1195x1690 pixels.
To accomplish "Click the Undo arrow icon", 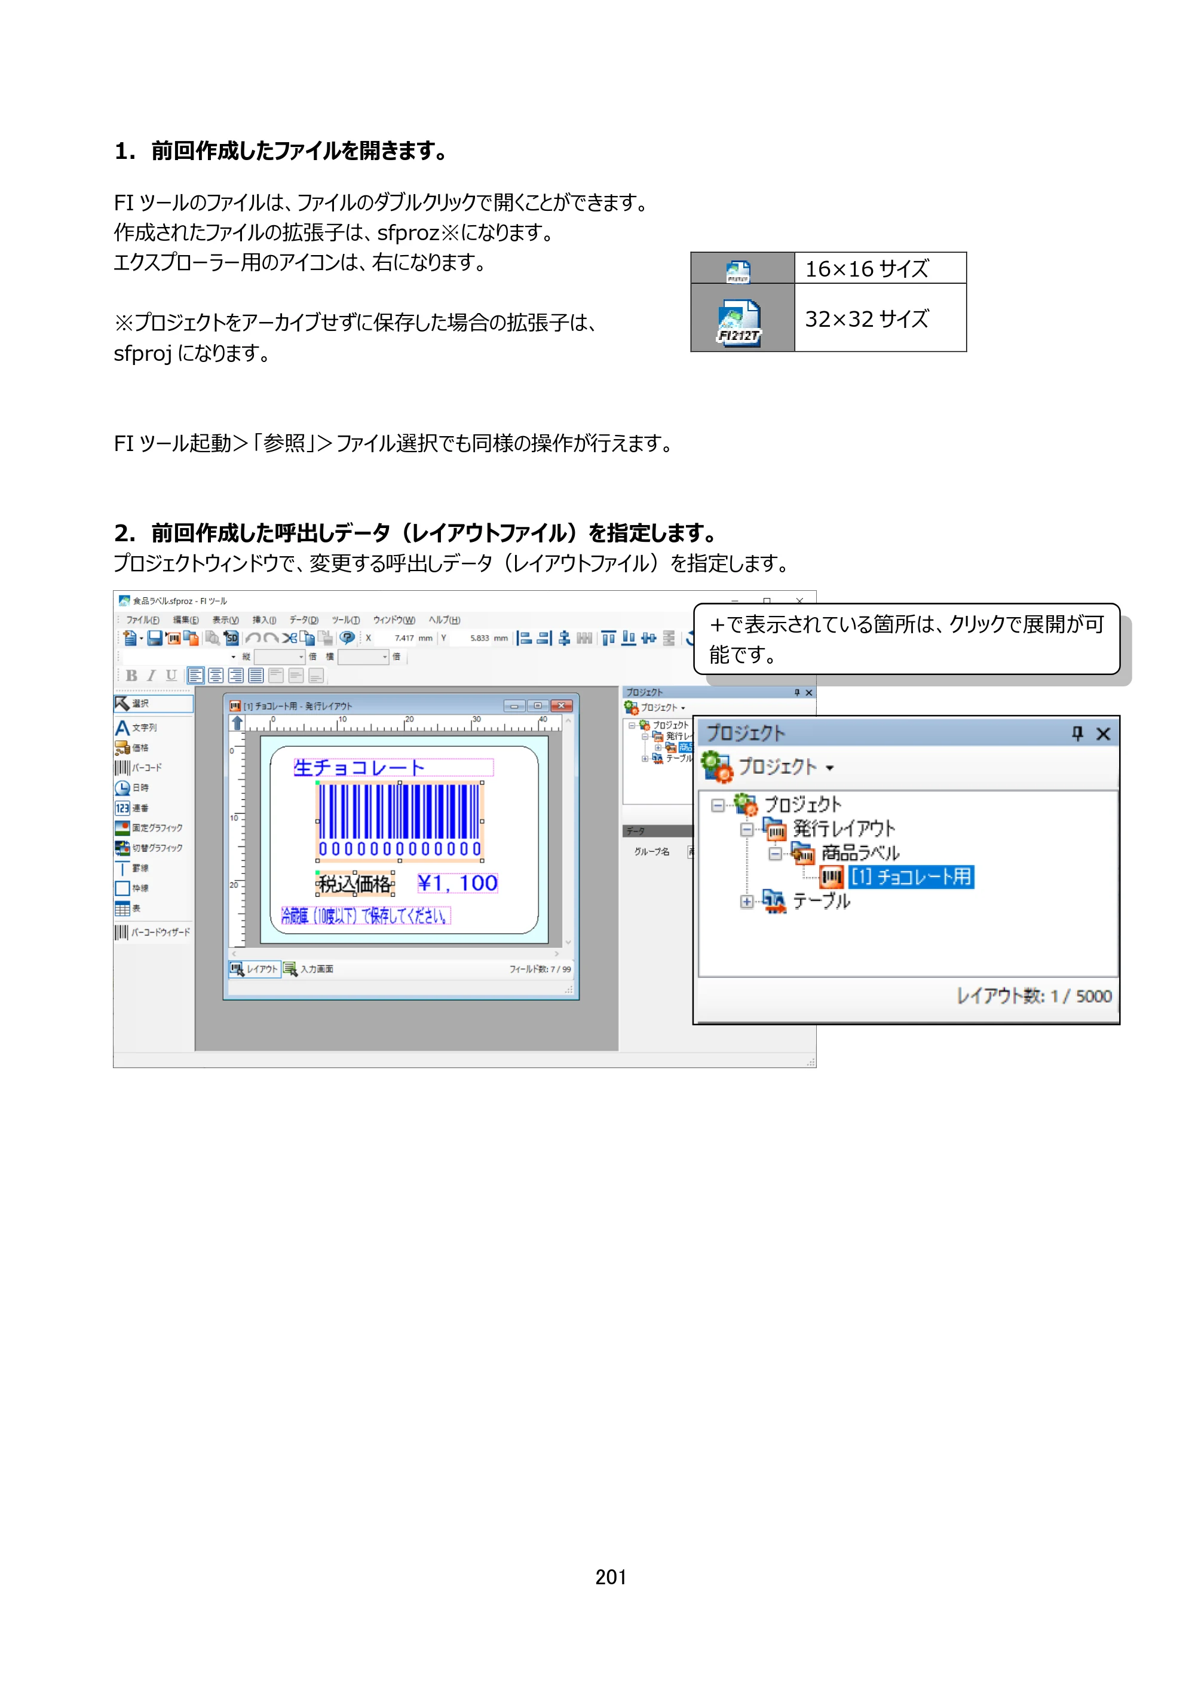I will pos(253,638).
